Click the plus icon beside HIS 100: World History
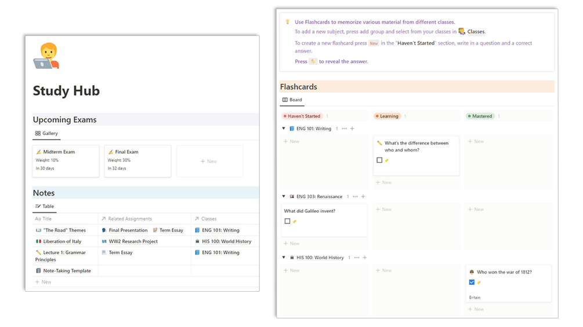This screenshot has height=327, width=583. [364, 258]
